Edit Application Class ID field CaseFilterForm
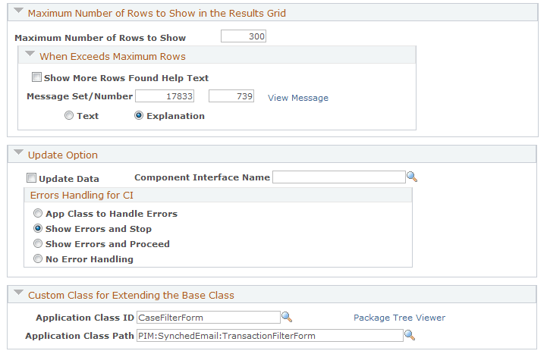The image size is (547, 354). pos(209,318)
